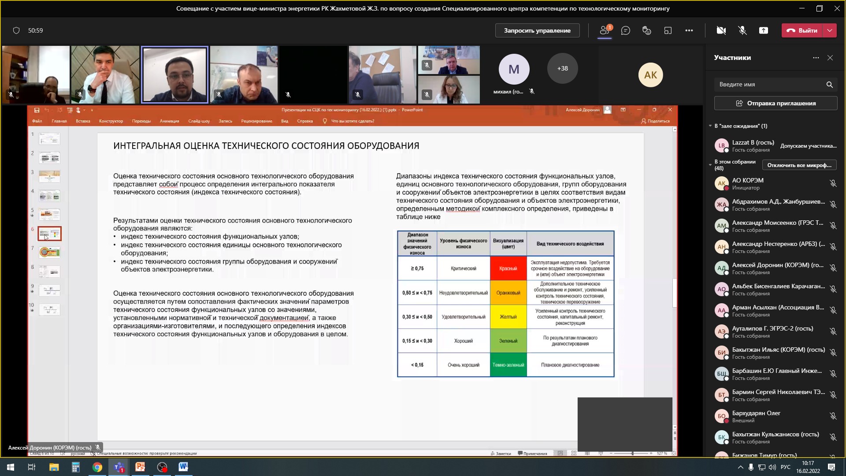Open the meeting chat icon
Screen dimensions: 846x476
626,30
